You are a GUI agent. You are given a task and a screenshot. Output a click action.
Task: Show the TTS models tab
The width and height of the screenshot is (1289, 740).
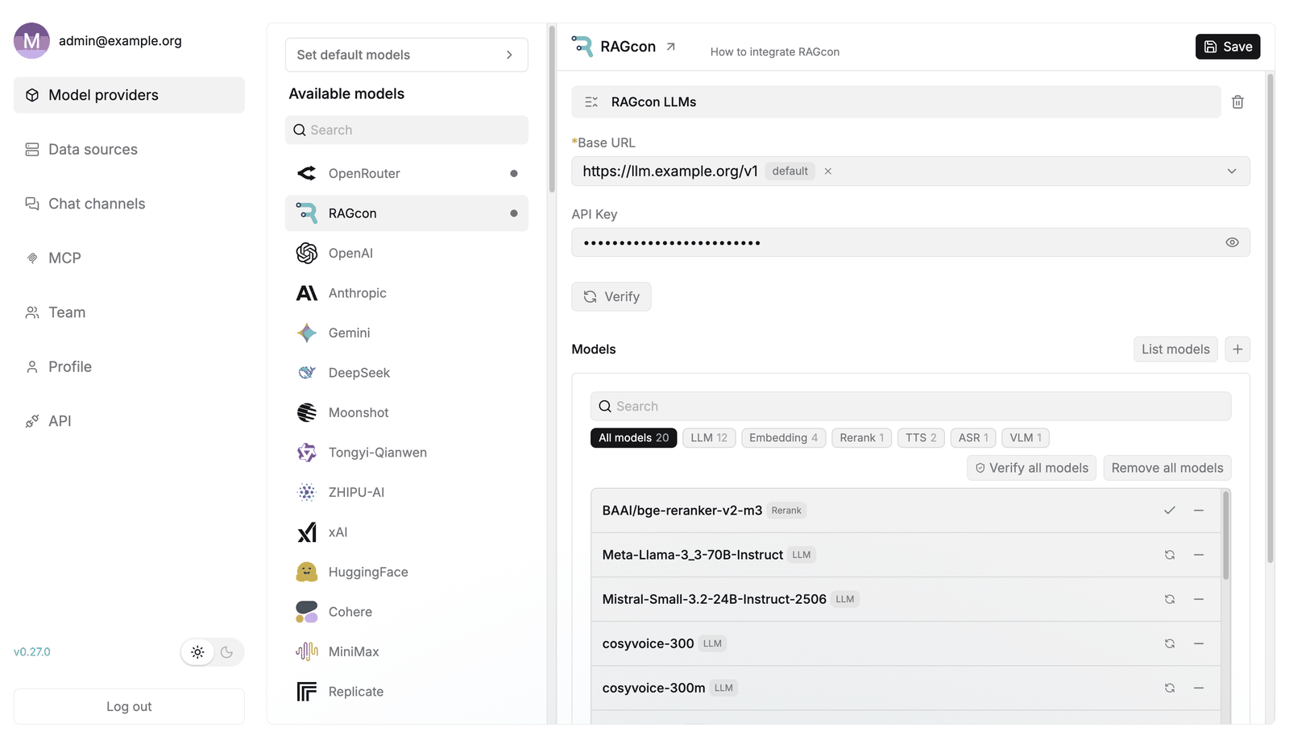[x=921, y=438]
